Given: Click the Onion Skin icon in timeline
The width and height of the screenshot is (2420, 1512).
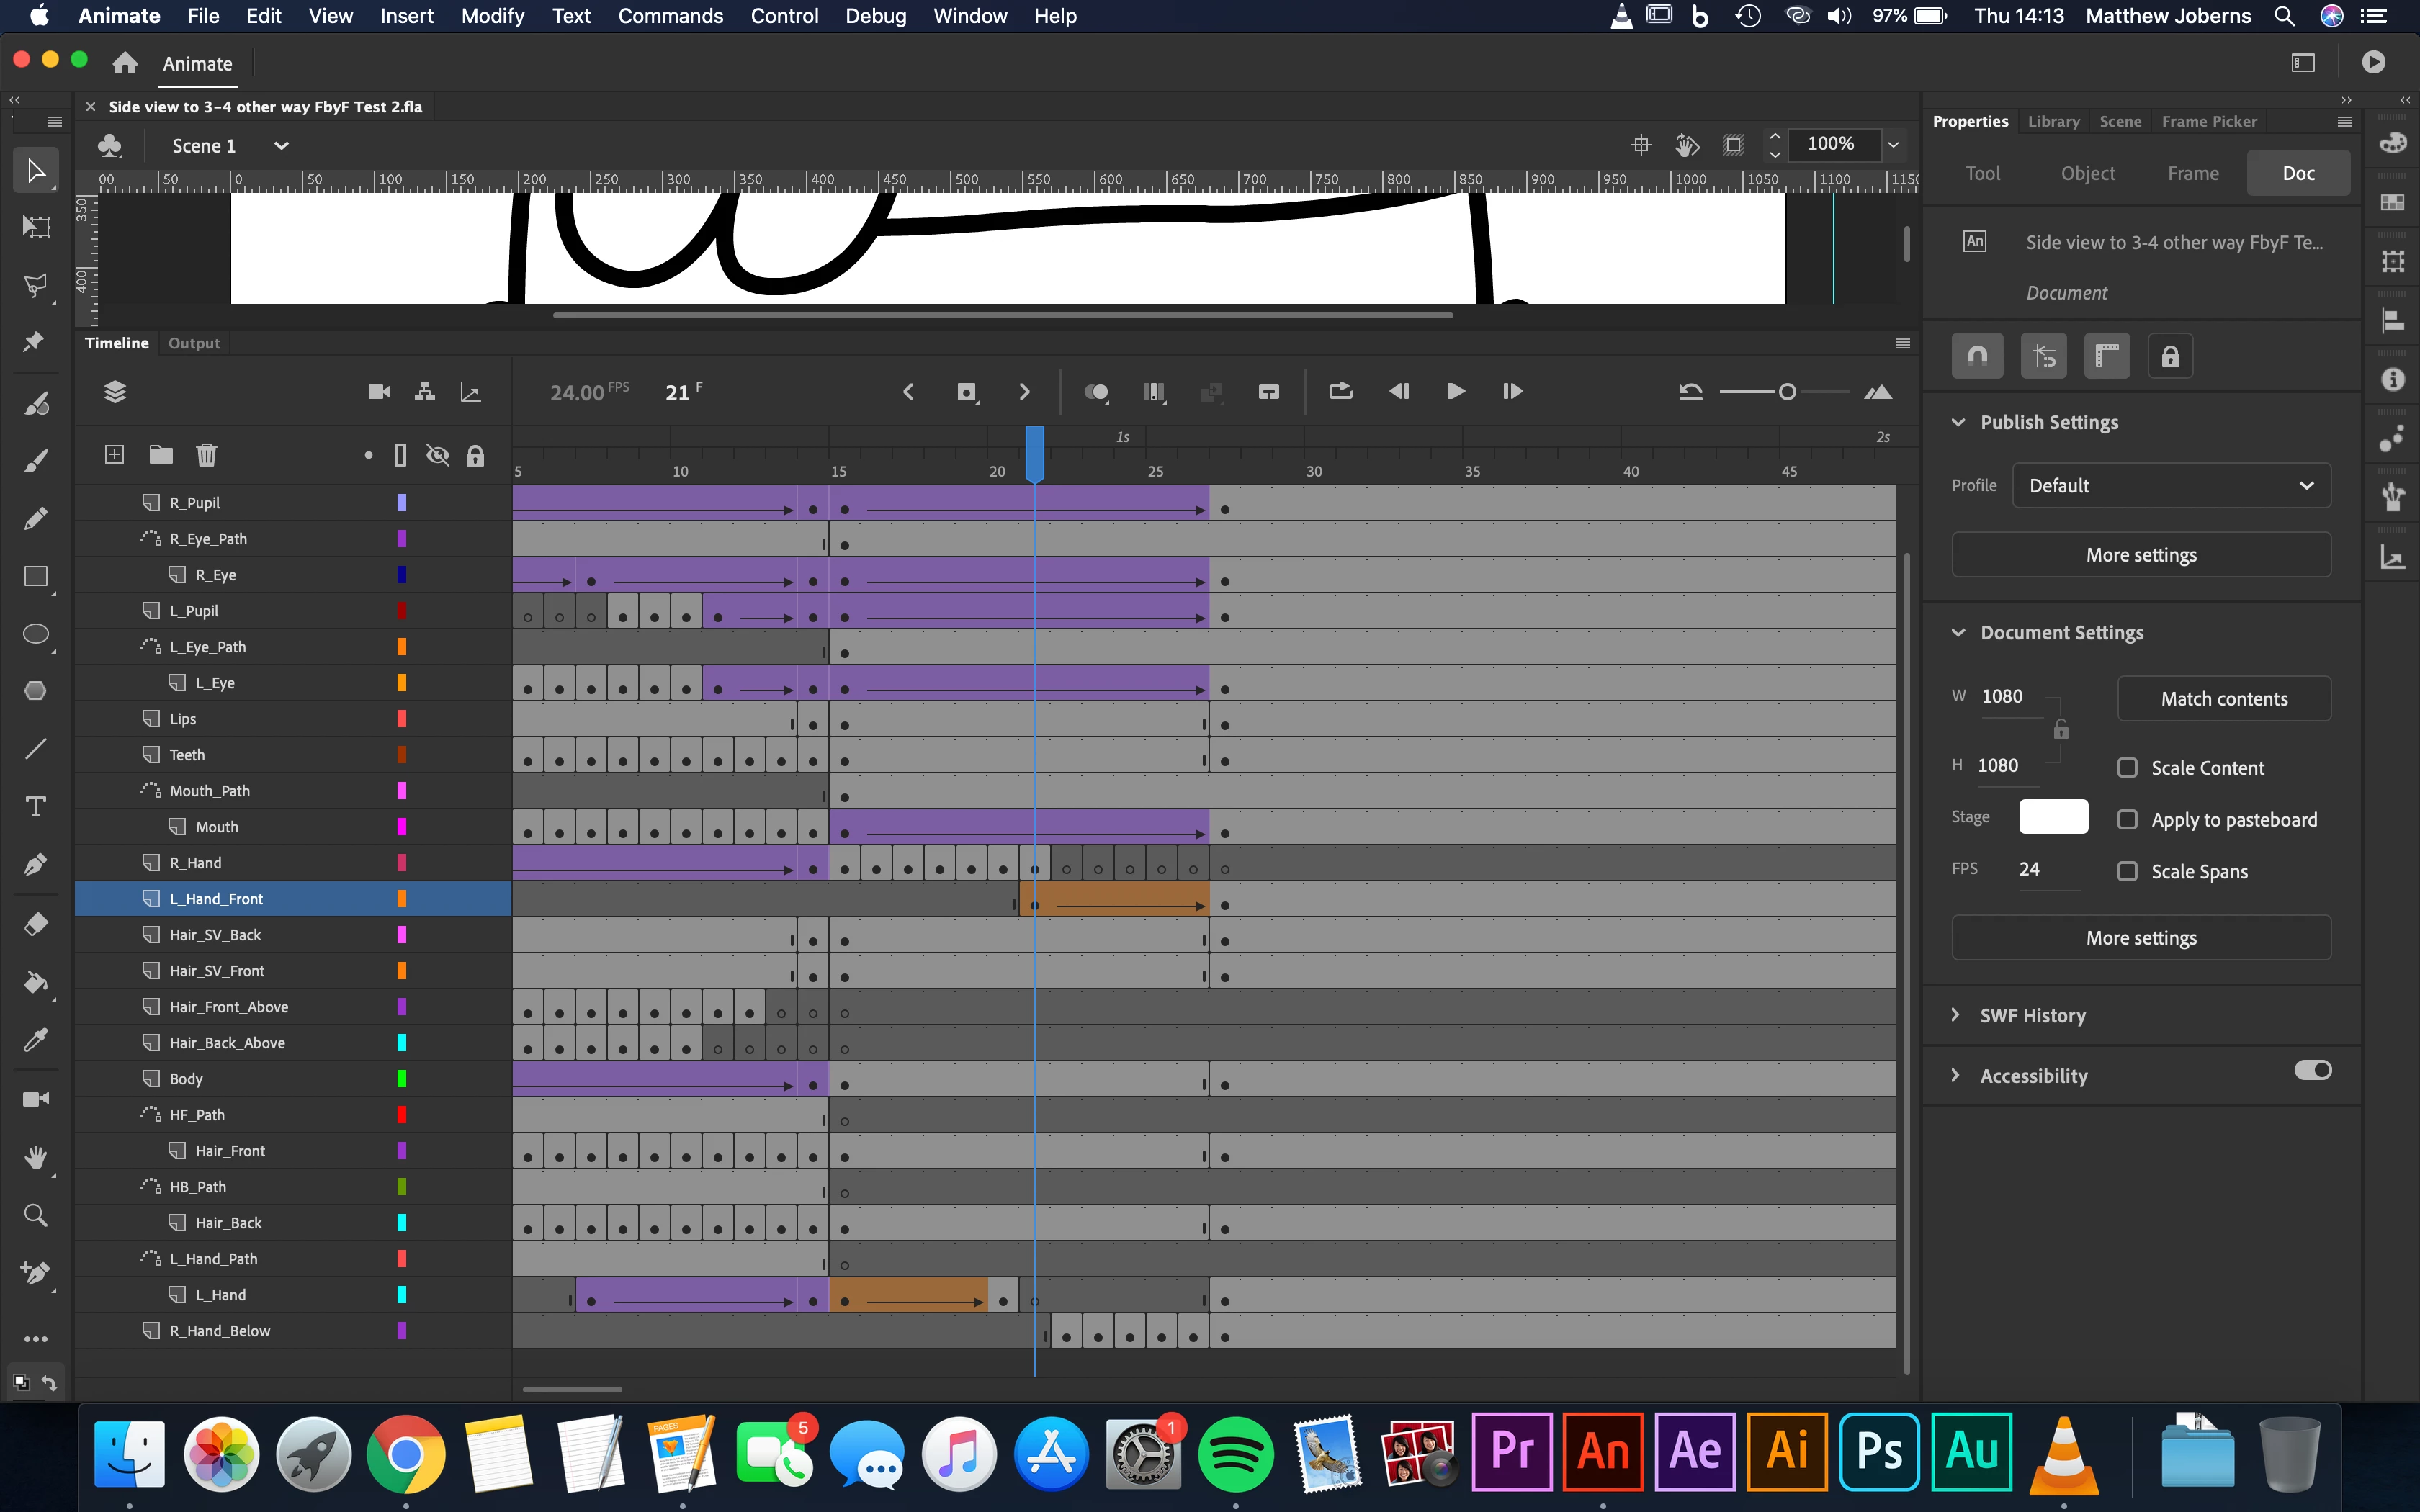Looking at the screenshot, I should point(1097,392).
